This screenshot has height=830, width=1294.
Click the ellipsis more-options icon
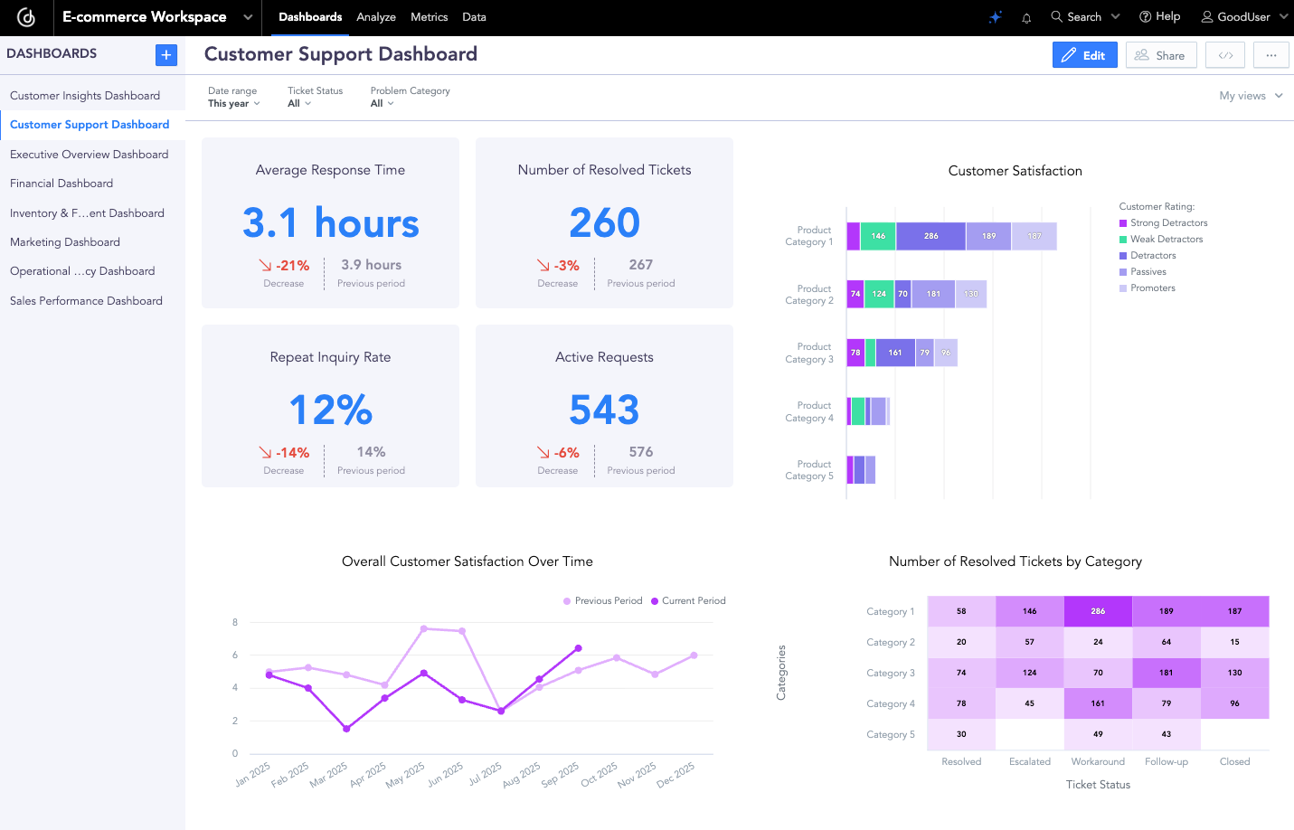coord(1271,55)
